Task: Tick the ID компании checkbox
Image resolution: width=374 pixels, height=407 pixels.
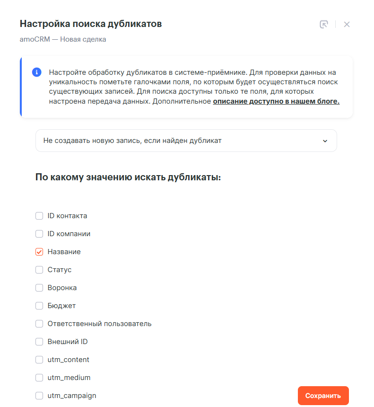Action: pos(39,234)
